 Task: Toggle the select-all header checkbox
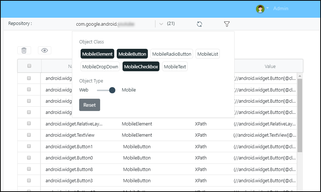pyautogui.click(x=29, y=66)
